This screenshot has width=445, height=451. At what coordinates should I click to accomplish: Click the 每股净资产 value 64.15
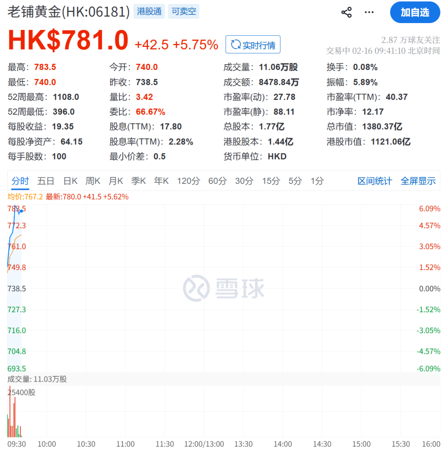coord(71,142)
